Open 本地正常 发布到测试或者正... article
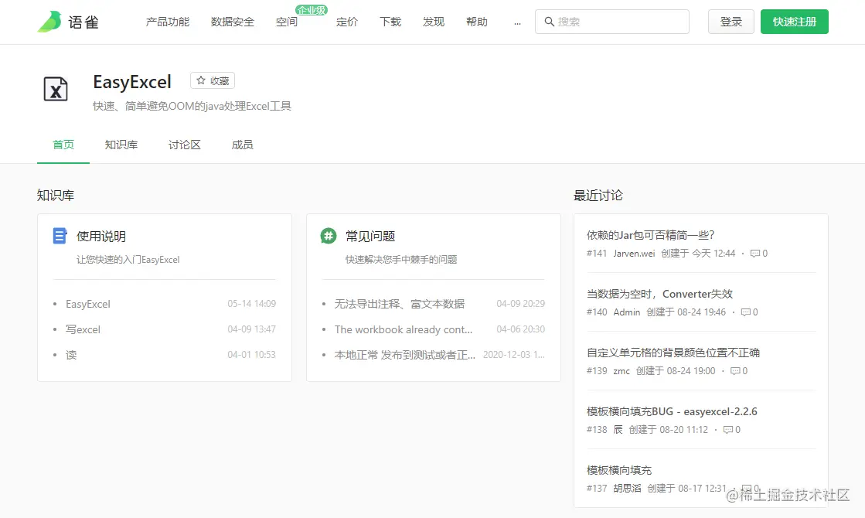The height and width of the screenshot is (518, 865). (404, 355)
